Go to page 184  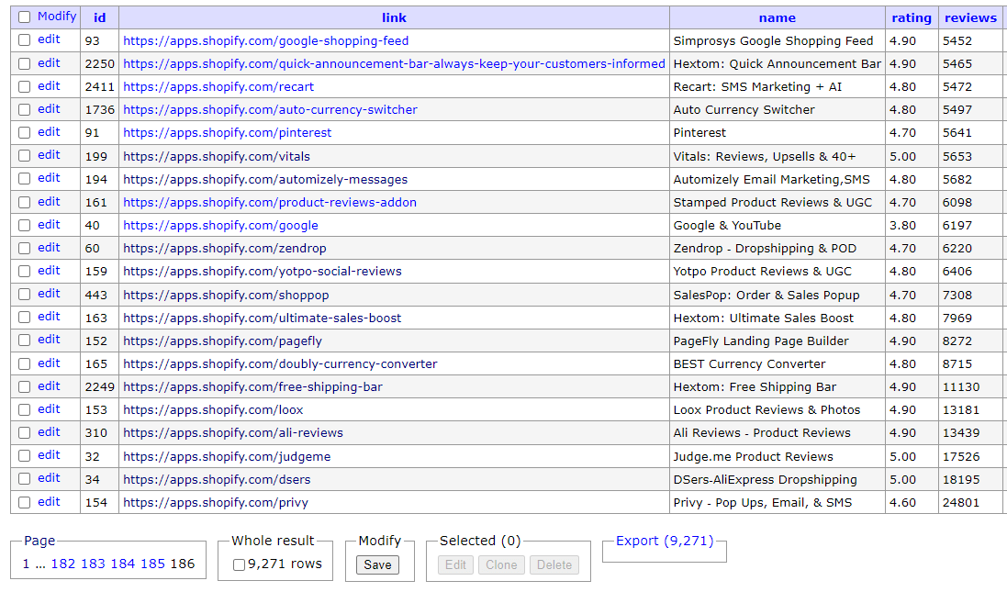click(123, 564)
